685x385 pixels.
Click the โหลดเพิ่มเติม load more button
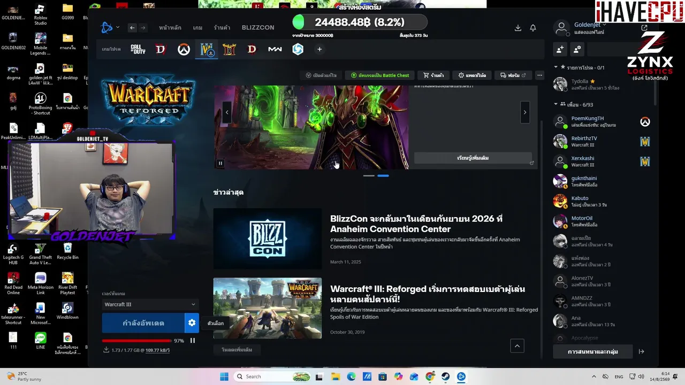tap(237, 350)
